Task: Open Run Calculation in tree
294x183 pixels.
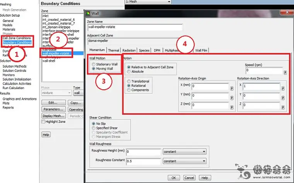Action: click(13, 88)
